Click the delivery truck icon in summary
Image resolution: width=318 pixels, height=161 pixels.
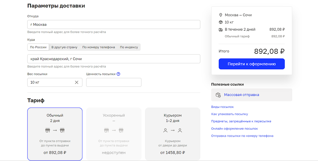[220, 30]
